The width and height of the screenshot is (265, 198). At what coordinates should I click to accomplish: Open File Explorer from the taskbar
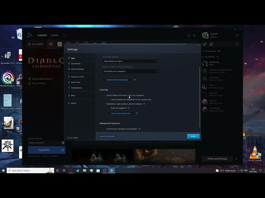[x=84, y=170]
